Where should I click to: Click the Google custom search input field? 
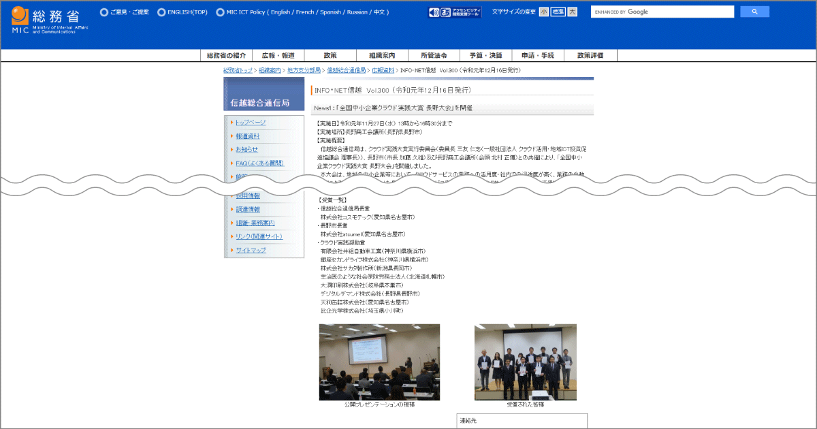click(x=662, y=12)
